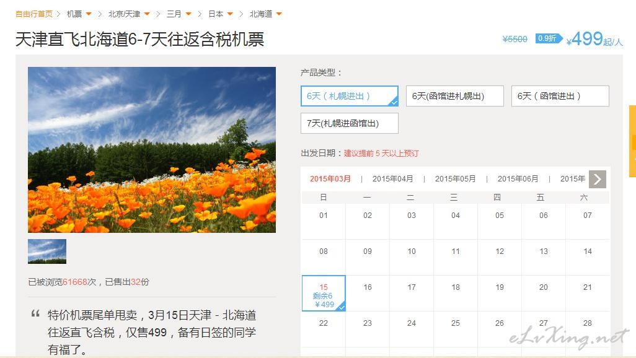636x358 pixels.
Task: Click the 0.9折 discount badge
Action: click(549, 38)
